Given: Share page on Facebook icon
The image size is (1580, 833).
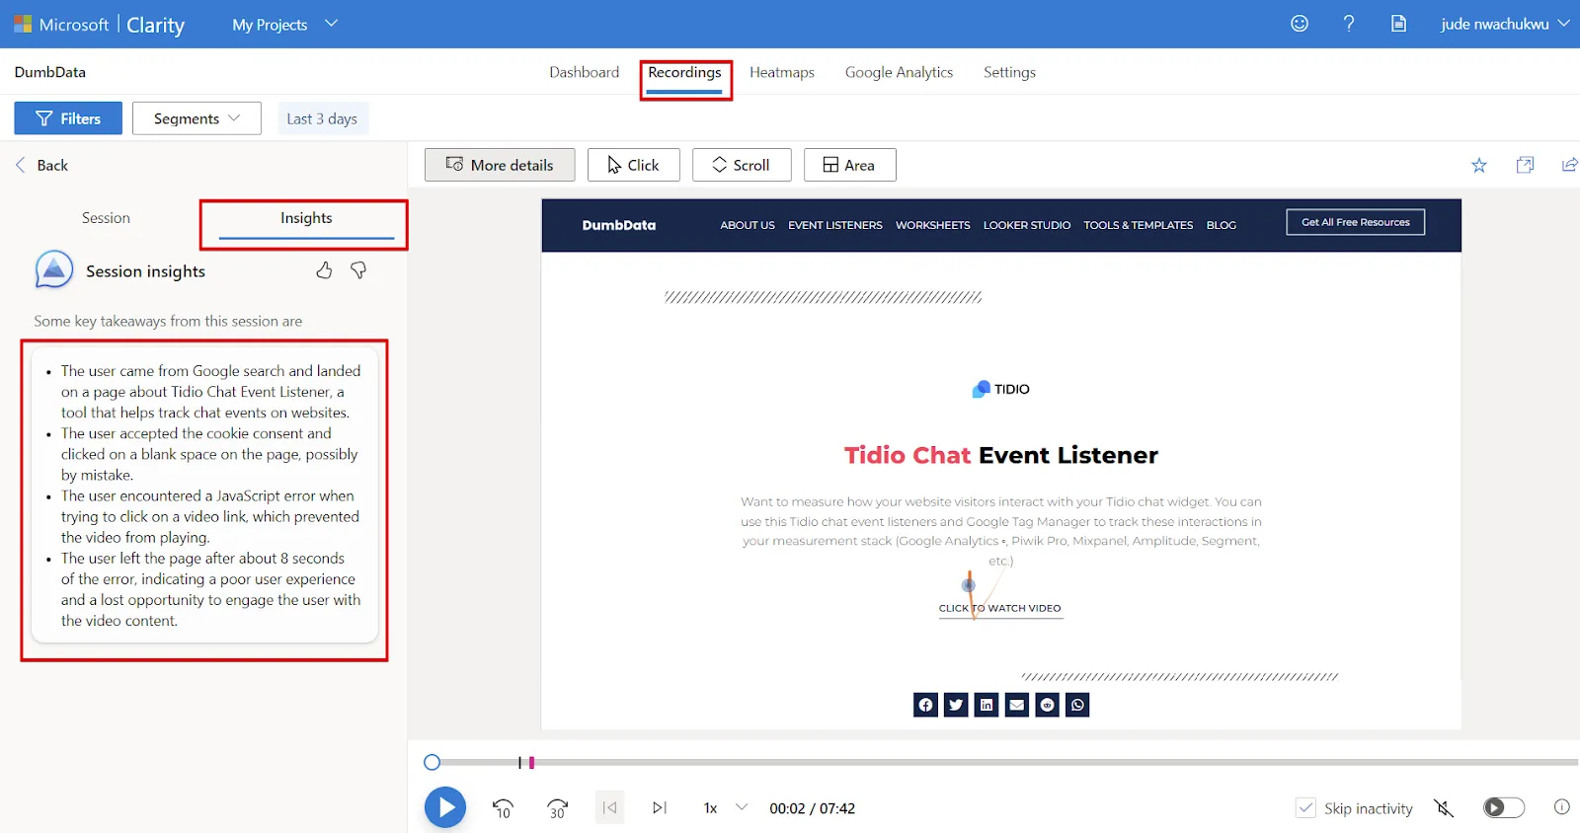Looking at the screenshot, I should click(925, 705).
